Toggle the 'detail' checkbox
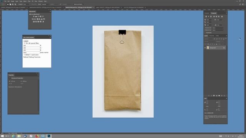 pyautogui.click(x=24, y=55)
